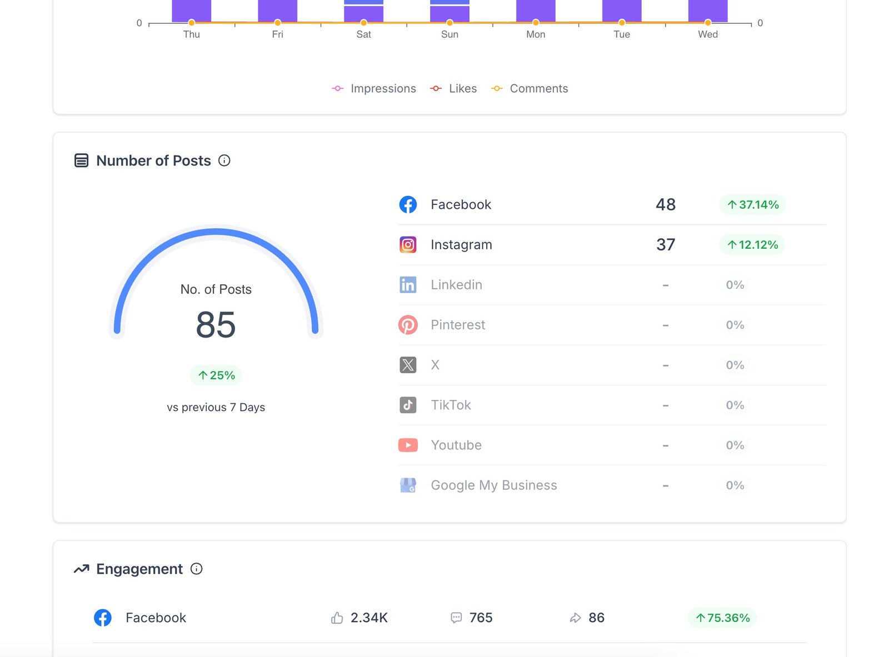The image size is (889, 657).
Task: Click the TikTok icon
Action: point(408,405)
